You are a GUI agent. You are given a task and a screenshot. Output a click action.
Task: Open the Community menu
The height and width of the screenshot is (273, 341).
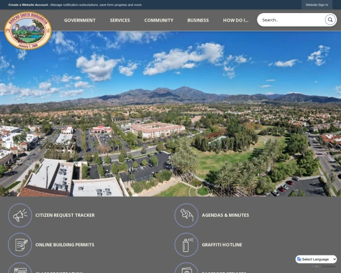pos(159,20)
